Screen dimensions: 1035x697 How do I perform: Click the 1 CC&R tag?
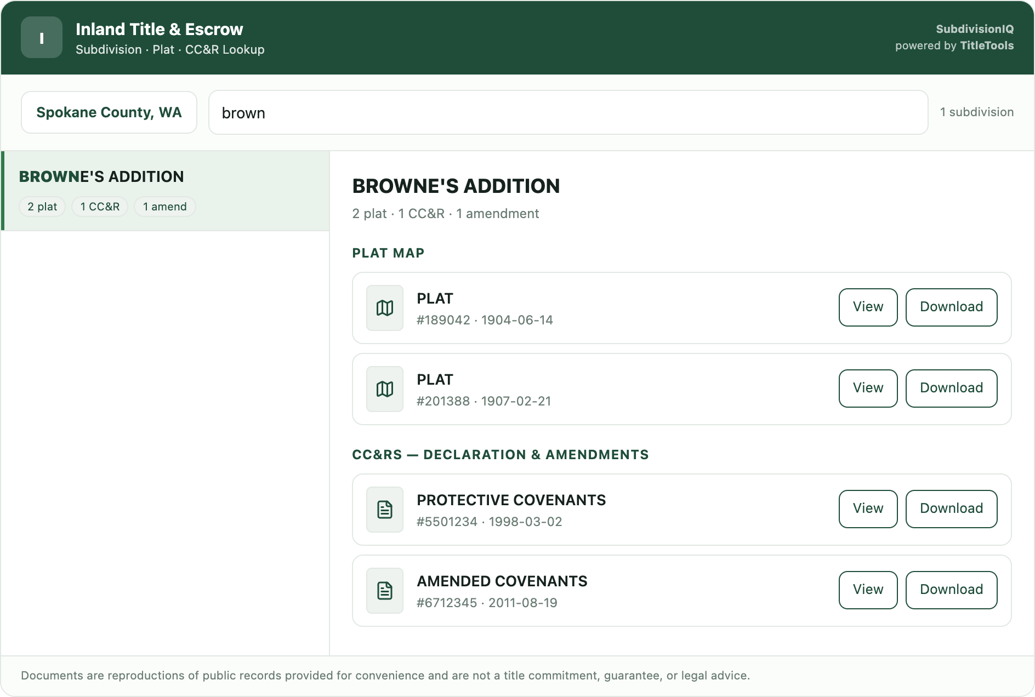[100, 207]
